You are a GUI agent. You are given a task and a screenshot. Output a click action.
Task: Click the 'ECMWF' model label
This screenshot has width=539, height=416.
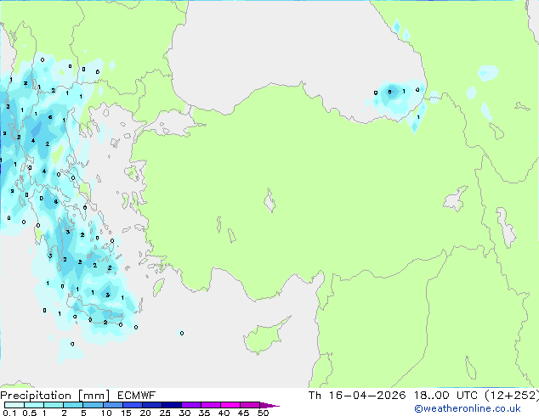(x=137, y=396)
